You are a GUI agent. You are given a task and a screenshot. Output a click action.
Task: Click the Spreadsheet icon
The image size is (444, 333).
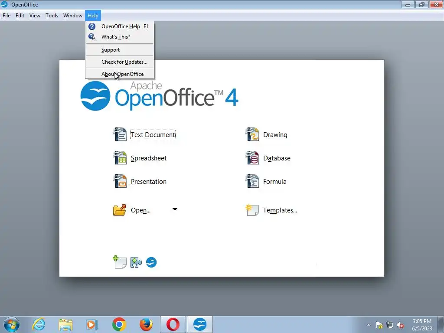click(x=120, y=158)
